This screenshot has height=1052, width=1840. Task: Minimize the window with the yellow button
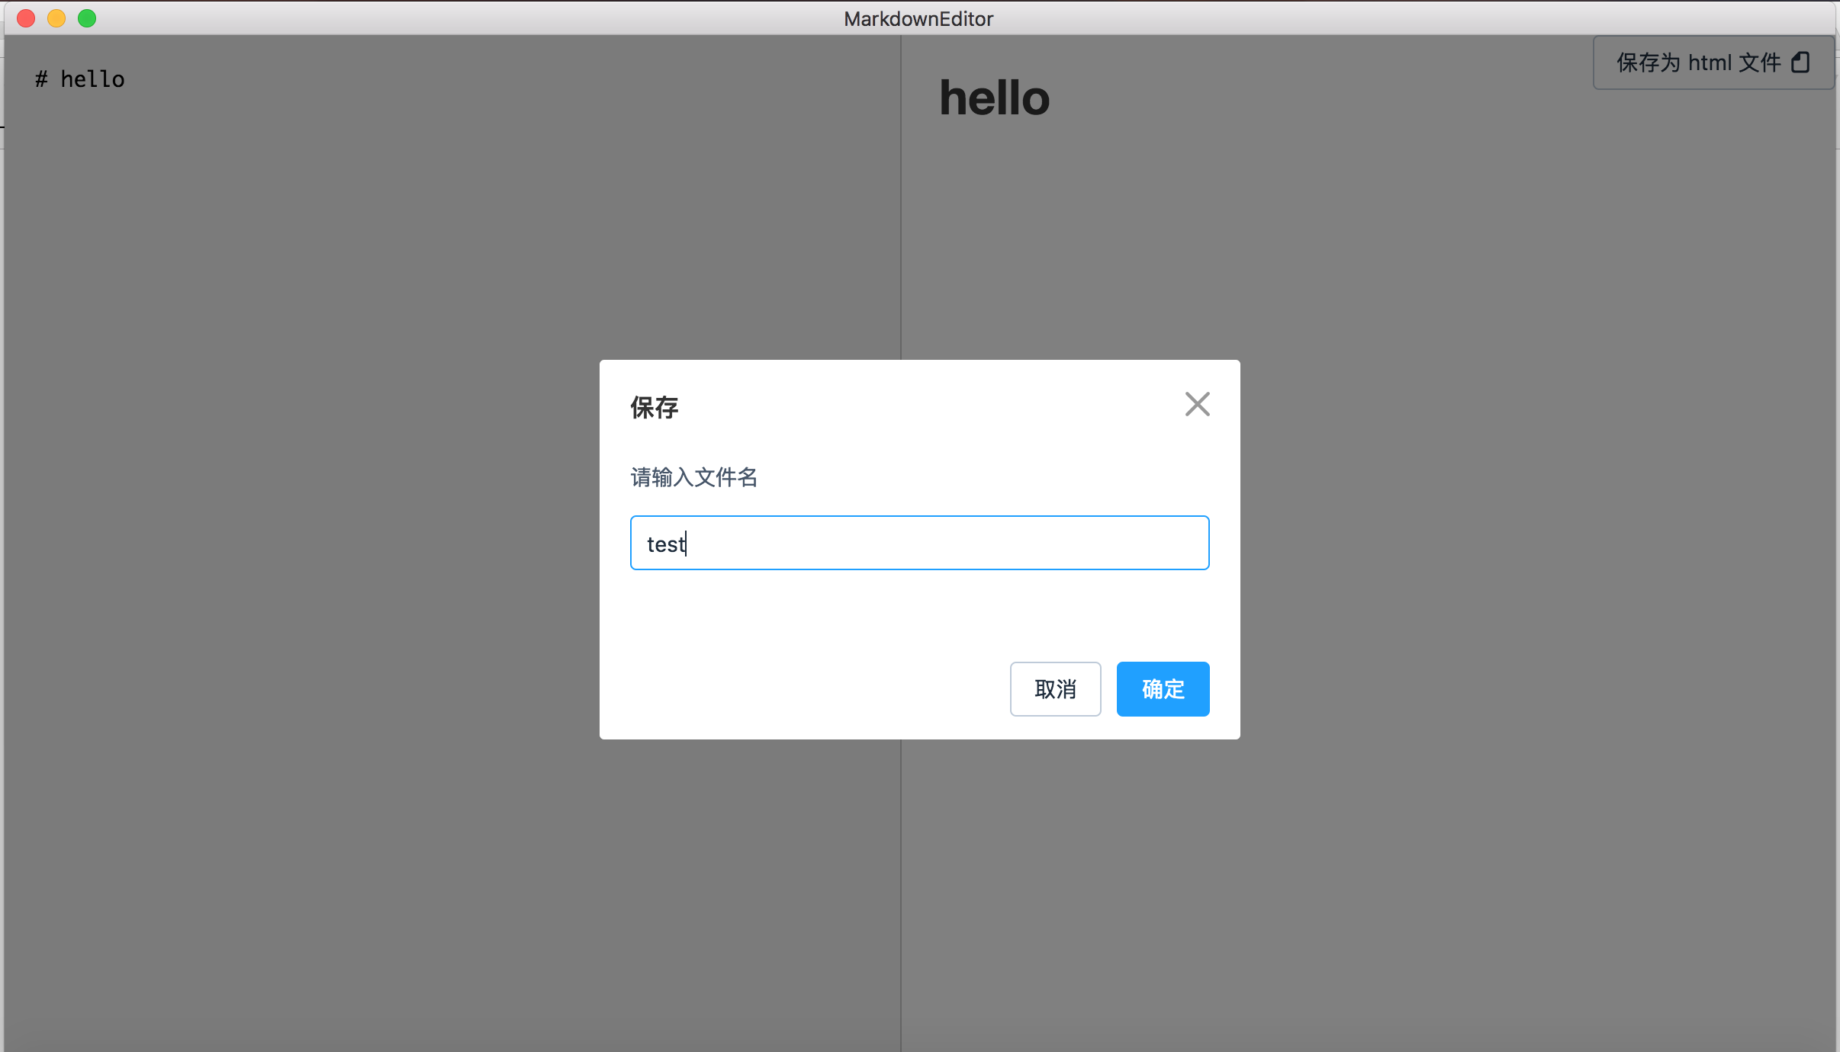(56, 18)
